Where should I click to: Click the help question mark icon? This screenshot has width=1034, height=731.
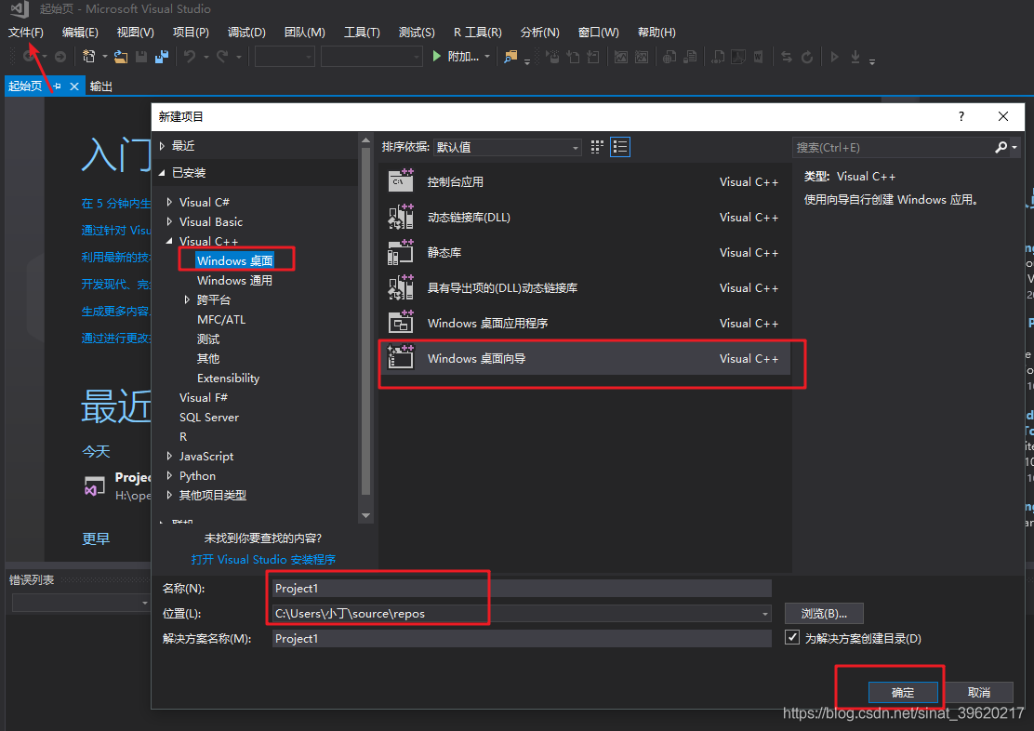point(961,116)
